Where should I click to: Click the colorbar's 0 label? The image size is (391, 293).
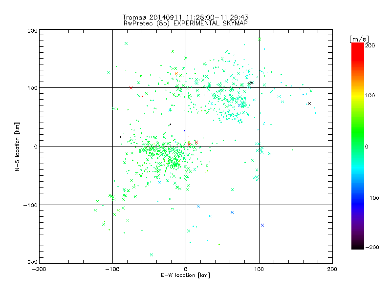click(367, 146)
